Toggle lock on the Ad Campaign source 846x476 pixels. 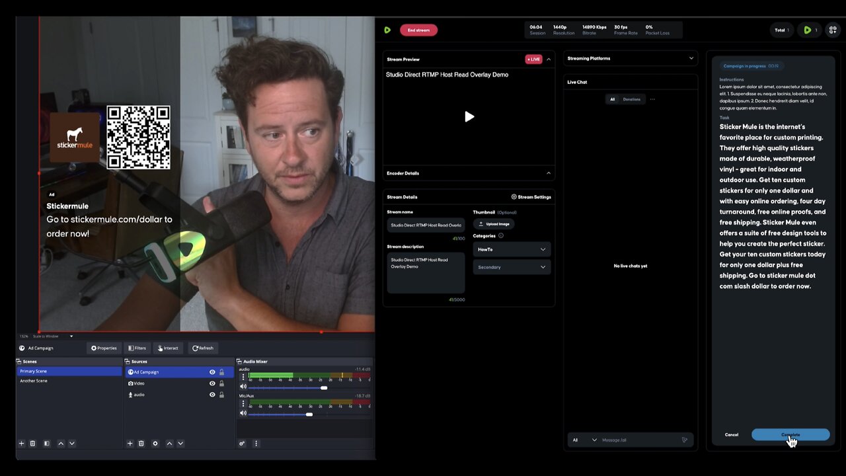pyautogui.click(x=221, y=372)
